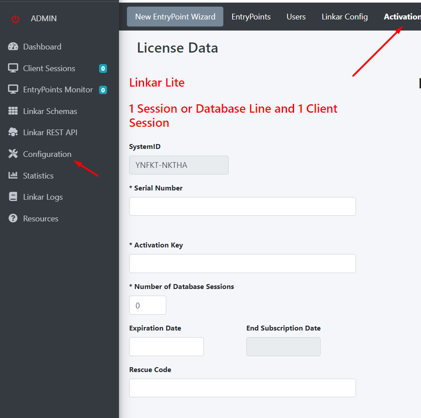Click the '* Serial Number' label

point(156,188)
